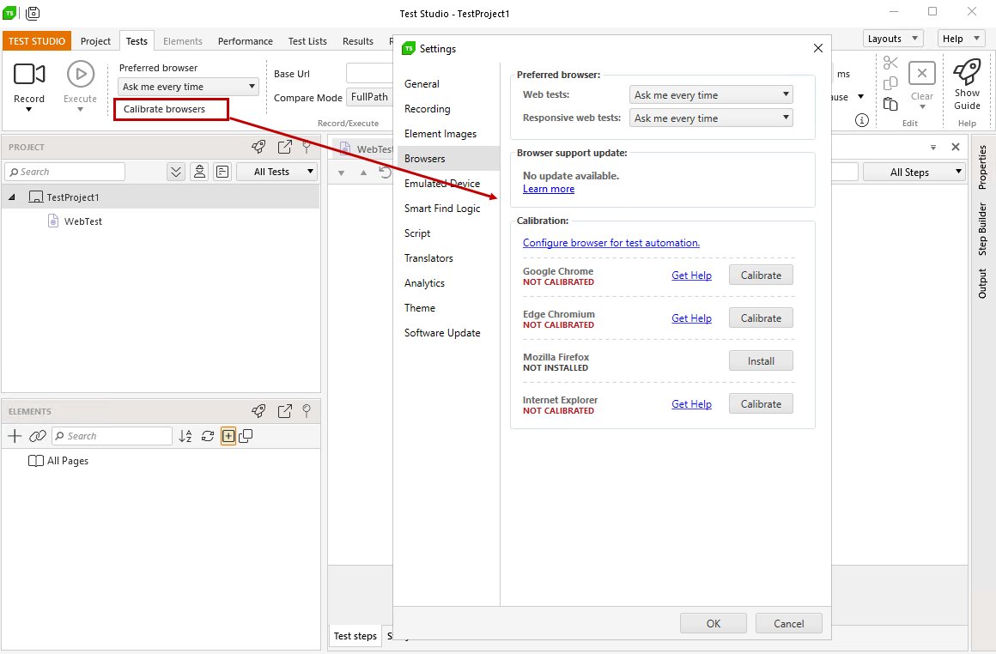
Task: Click the link icon in Elements toolbar
Action: [x=38, y=436]
